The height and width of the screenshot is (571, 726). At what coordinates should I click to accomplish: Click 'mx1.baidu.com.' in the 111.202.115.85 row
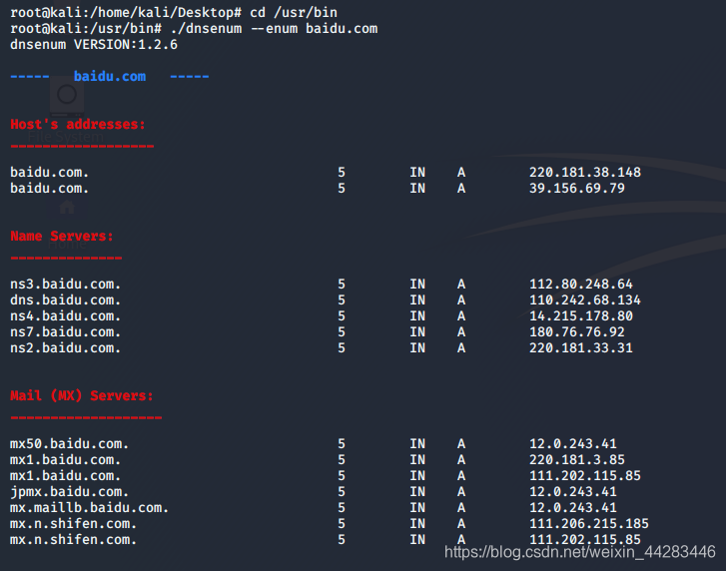(65, 476)
